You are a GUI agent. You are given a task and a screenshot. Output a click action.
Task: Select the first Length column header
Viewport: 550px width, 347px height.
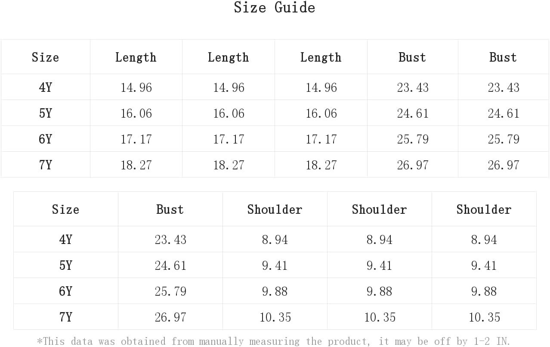point(136,57)
